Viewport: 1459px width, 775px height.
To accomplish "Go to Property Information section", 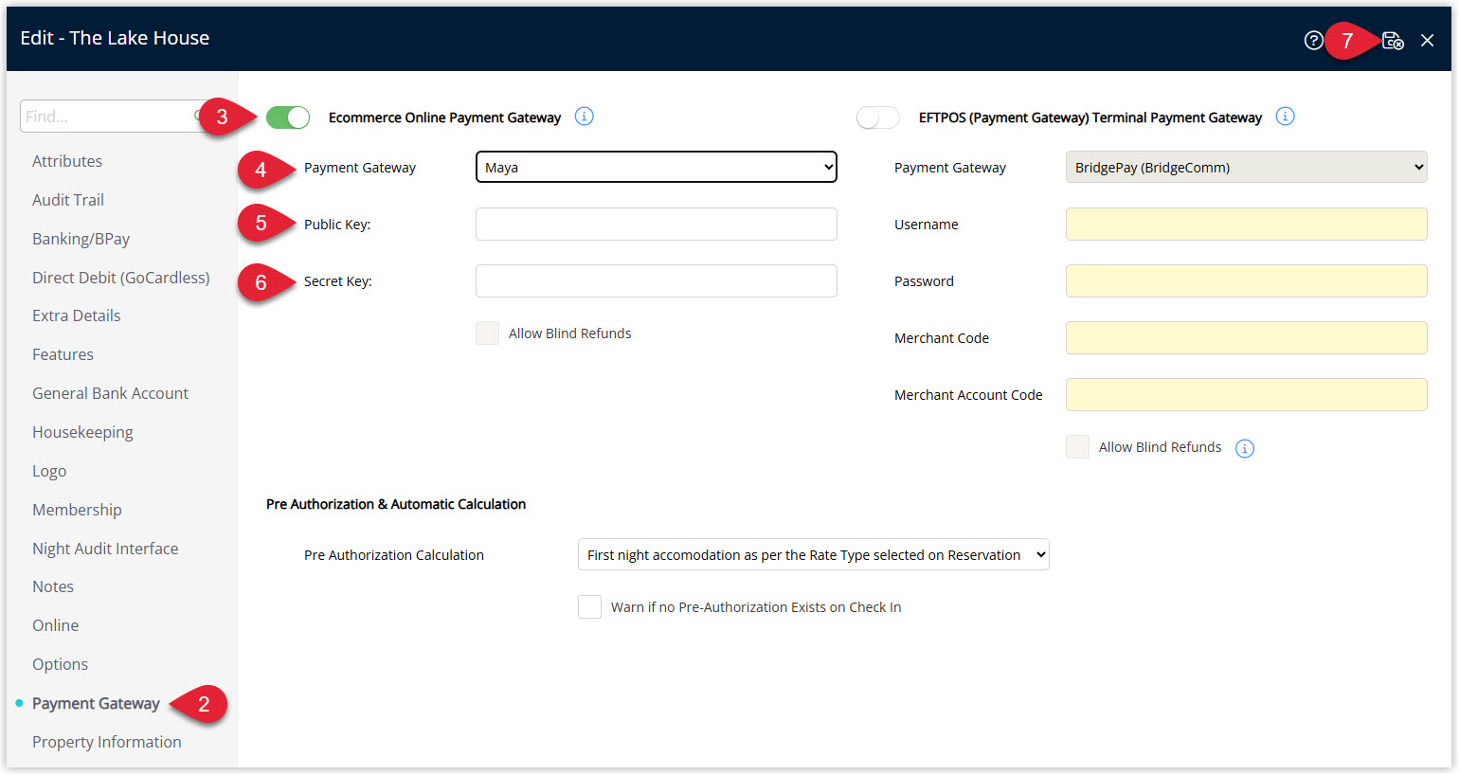I will 106,742.
